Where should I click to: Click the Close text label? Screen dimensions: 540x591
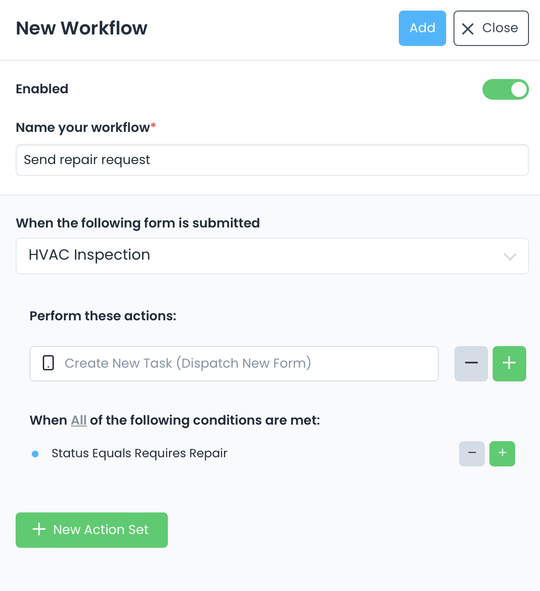(x=500, y=28)
